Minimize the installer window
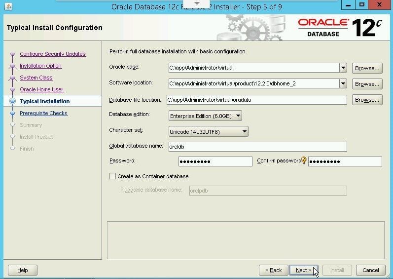Screen dimensions: 393x279 point(348,5)
